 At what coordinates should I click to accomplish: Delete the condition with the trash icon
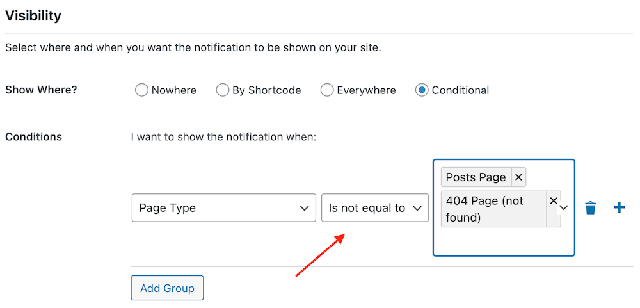[591, 207]
